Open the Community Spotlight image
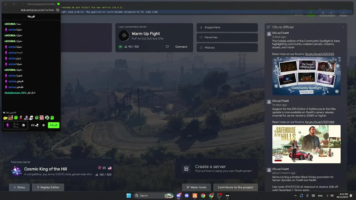 click(x=306, y=76)
